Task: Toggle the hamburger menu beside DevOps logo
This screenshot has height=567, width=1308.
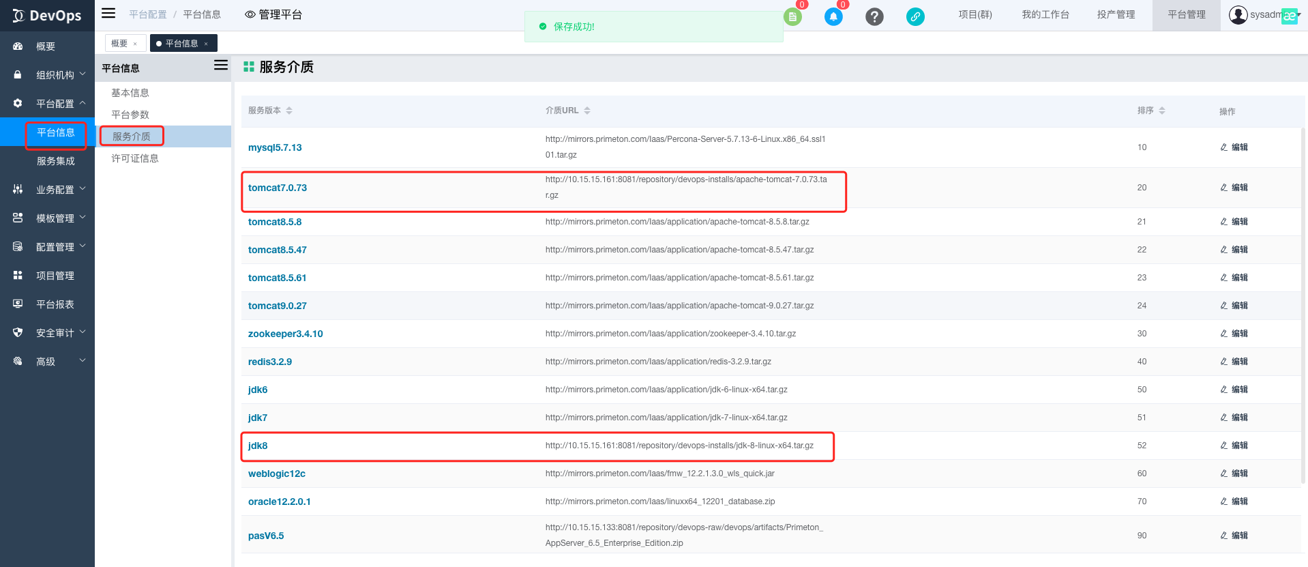Action: coord(108,13)
